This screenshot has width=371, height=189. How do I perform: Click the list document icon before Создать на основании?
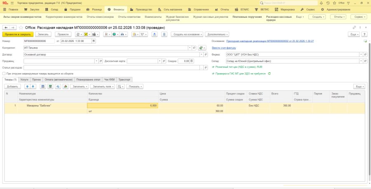[x=164, y=35]
